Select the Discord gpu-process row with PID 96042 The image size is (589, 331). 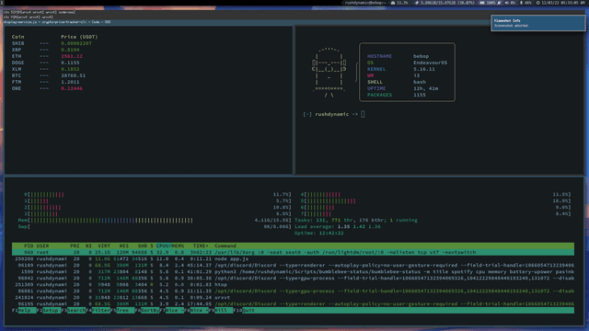click(293, 278)
